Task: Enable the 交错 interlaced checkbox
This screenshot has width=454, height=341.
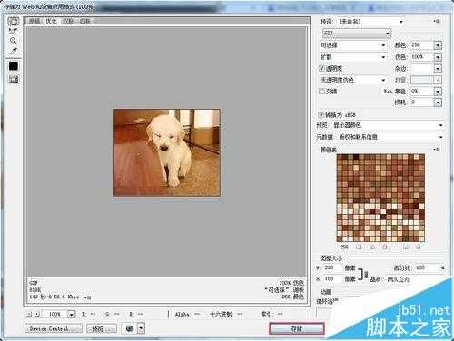Action: [x=321, y=91]
